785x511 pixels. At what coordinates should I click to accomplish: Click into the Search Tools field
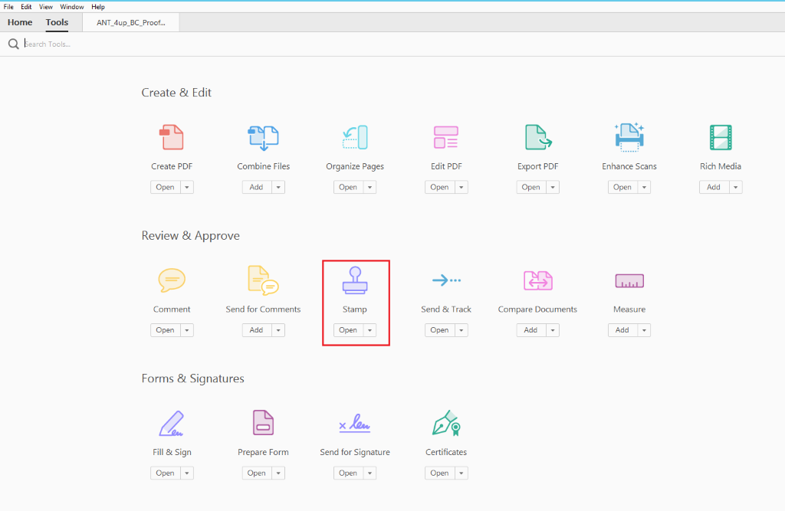(153, 44)
